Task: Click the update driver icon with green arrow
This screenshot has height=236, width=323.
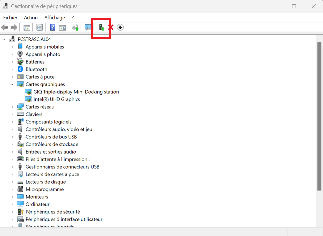Action: click(x=101, y=27)
